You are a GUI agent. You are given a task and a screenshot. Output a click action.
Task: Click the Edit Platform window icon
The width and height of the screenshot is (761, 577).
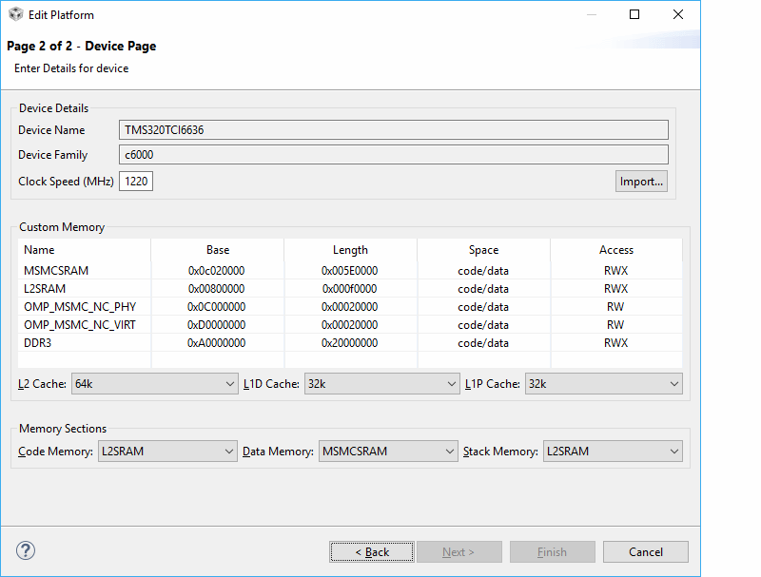[15, 15]
